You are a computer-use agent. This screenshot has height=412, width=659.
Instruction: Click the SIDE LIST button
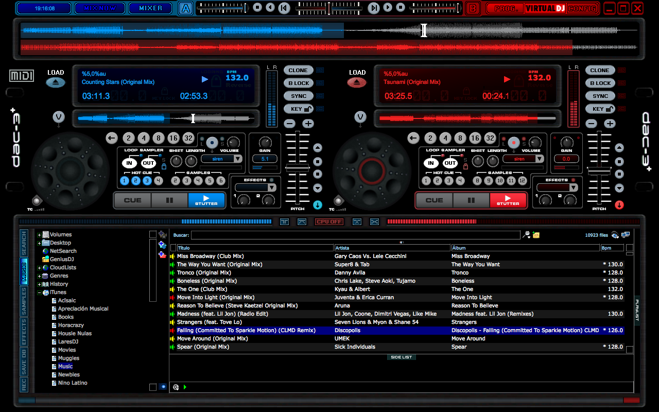(x=401, y=357)
